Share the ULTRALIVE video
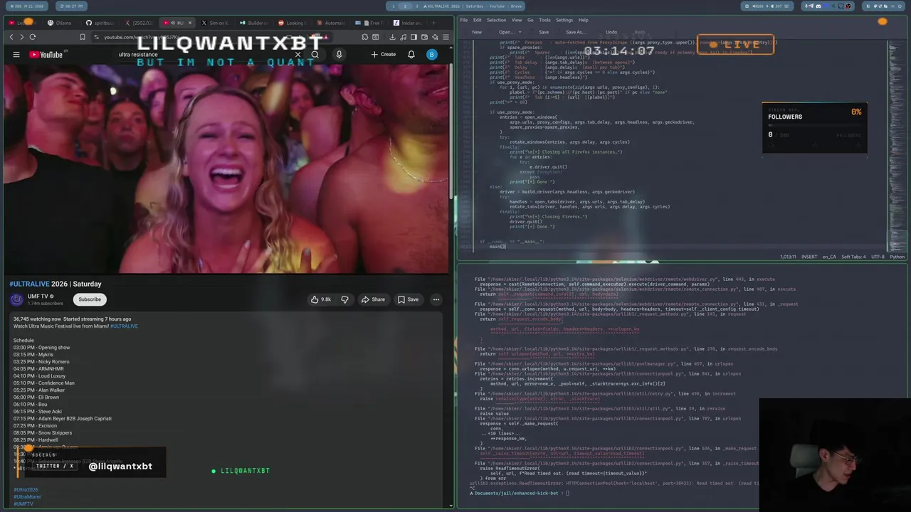 (373, 299)
